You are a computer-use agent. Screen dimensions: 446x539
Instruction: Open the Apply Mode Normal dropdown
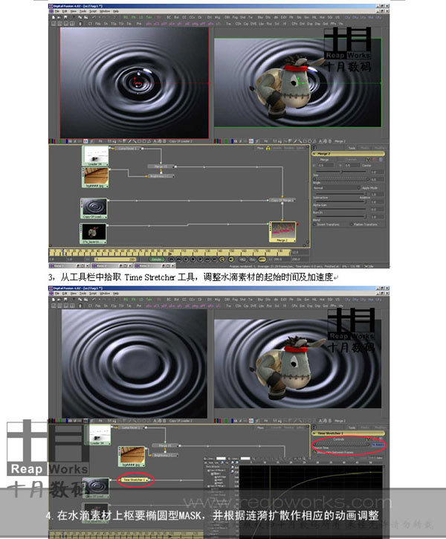[337, 188]
